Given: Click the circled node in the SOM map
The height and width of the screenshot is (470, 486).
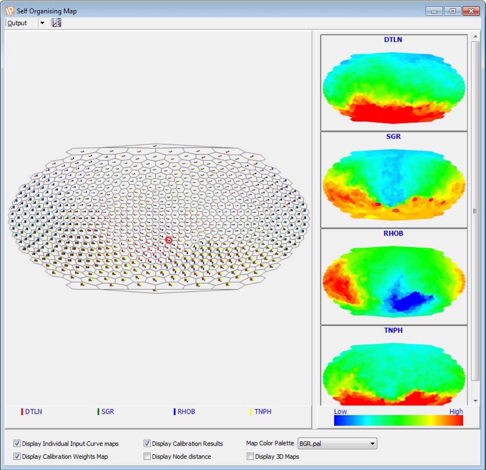Looking at the screenshot, I should pyautogui.click(x=168, y=240).
